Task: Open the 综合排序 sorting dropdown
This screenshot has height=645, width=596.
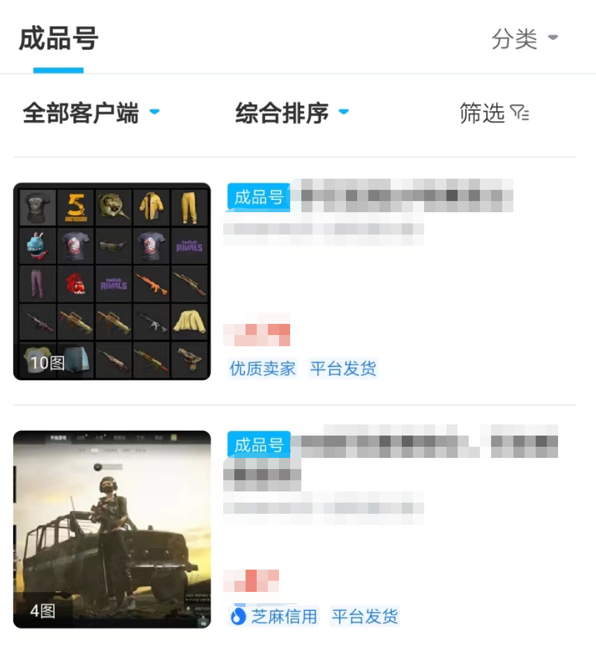Action: 292,113
